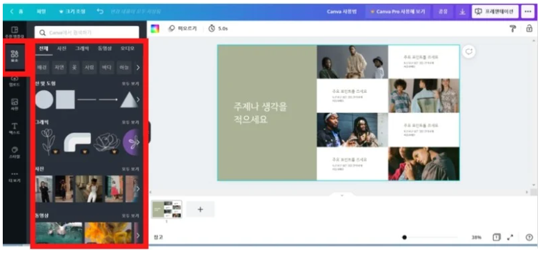
Task: Insert the square shape
Action: [66, 100]
